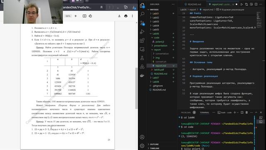
Task: Click the Lab06 breadcrumb segment
Action: [183, 10]
